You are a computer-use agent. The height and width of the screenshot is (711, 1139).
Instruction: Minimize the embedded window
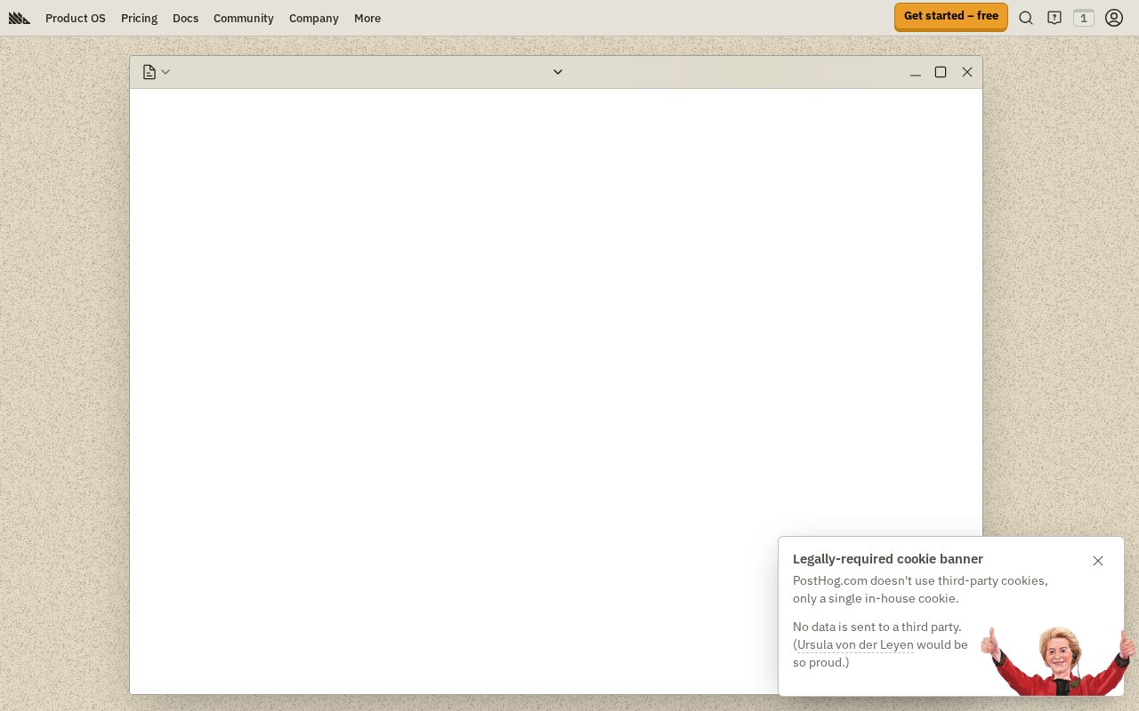tap(916, 72)
